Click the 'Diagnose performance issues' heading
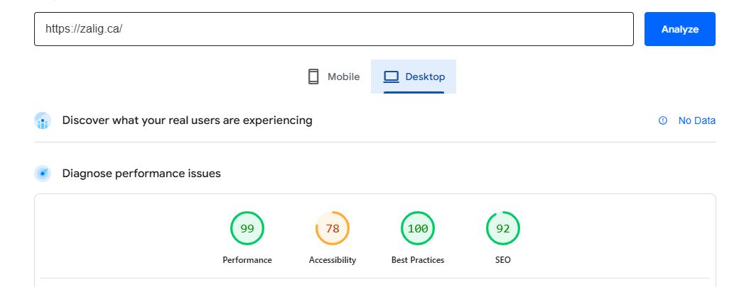This screenshot has width=744, height=287. 141,174
